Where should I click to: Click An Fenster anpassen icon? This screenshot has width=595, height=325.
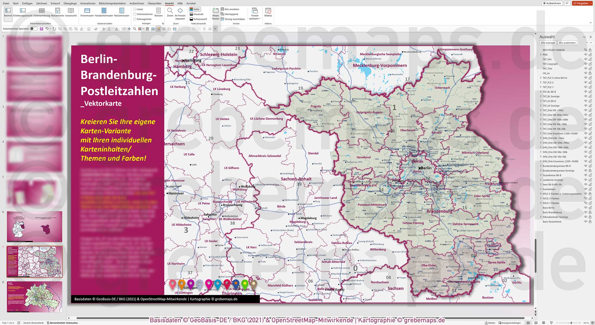click(x=180, y=11)
